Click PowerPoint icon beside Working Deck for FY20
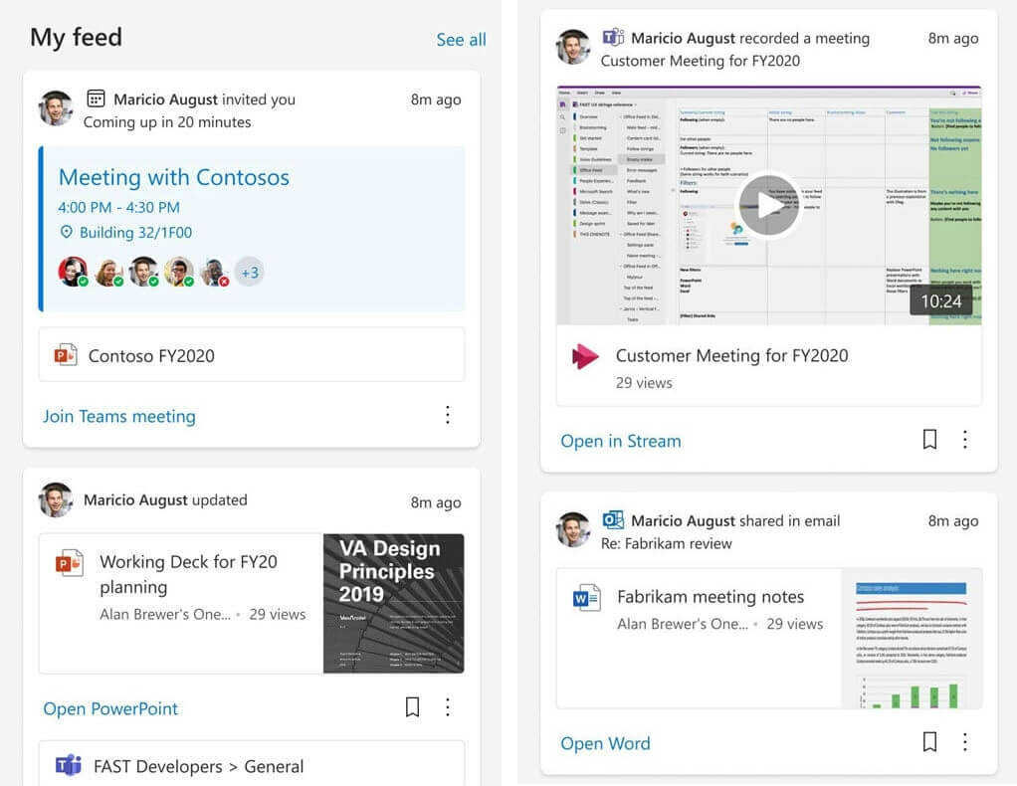Image resolution: width=1017 pixels, height=786 pixels. 69,563
